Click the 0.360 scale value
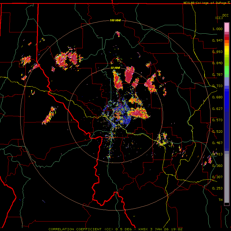Image resolution: width=231 pixels, height=231 pixels. click(x=217, y=166)
